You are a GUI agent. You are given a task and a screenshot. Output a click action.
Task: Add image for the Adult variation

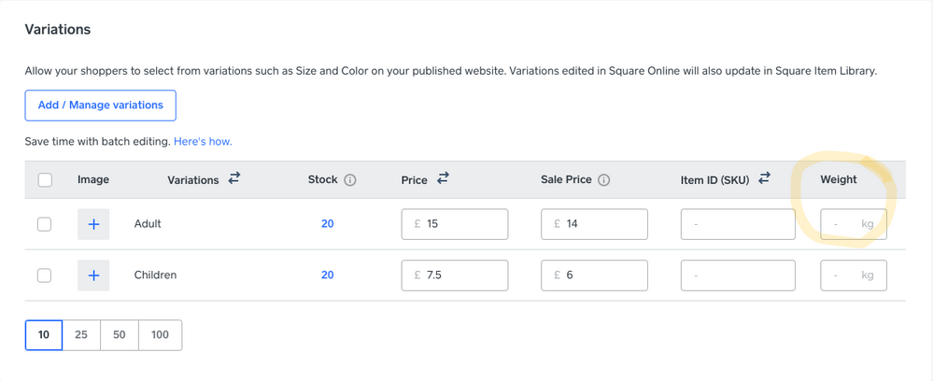click(93, 224)
